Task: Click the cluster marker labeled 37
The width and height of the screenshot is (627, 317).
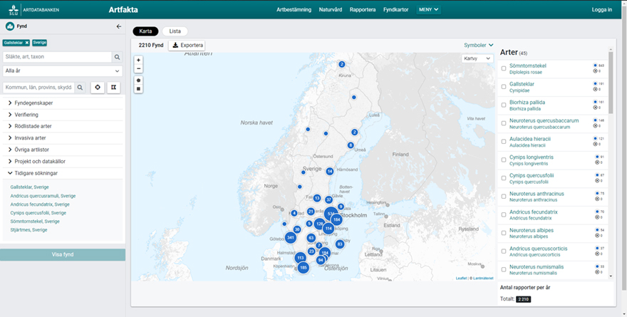Action: pyautogui.click(x=328, y=199)
